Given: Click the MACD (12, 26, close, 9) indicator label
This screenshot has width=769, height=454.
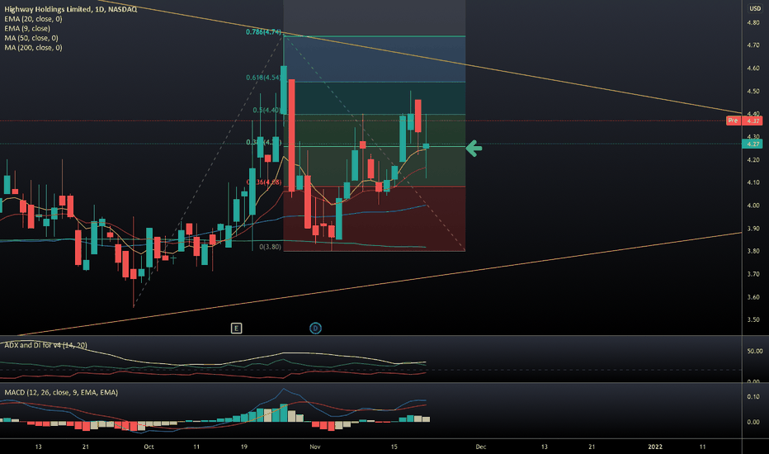Looking at the screenshot, I should click(61, 392).
